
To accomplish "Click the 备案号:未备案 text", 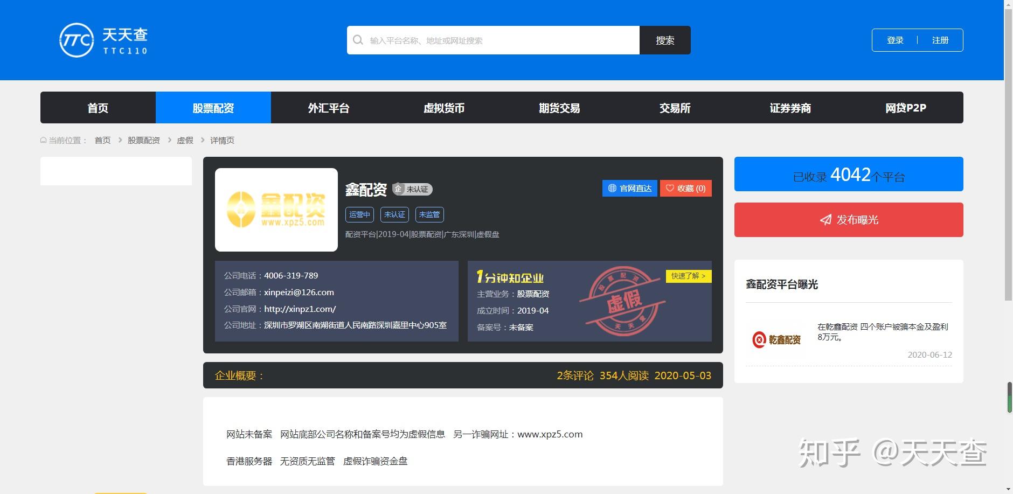I will [505, 327].
